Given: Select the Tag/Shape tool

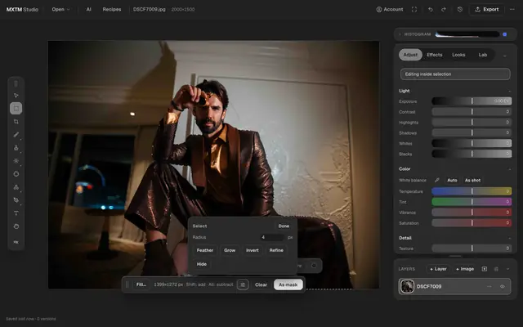Looking at the screenshot, I should point(16,199).
